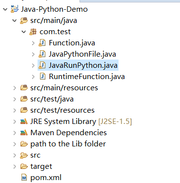The image size is (180, 183).
Task: Click the com.test package icon
Action: pos(33,32)
